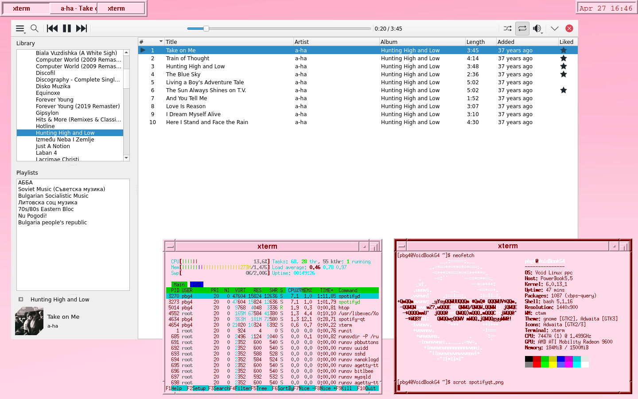638x399 pixels.
Task: Skip to the next track
Action: click(x=82, y=28)
